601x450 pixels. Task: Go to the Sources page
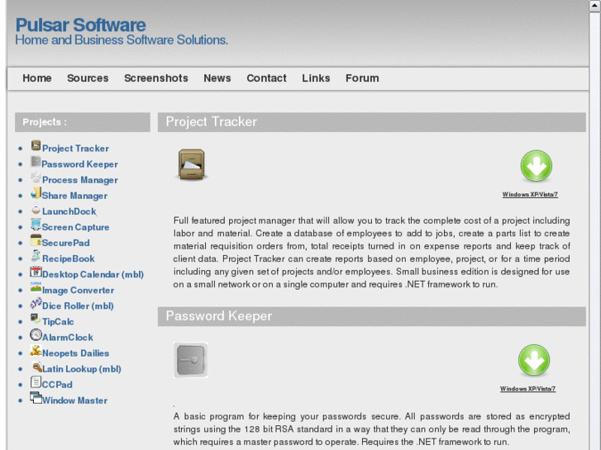(x=88, y=78)
